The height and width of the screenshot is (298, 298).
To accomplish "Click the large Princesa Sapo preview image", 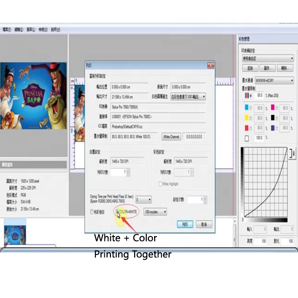I will [34, 96].
